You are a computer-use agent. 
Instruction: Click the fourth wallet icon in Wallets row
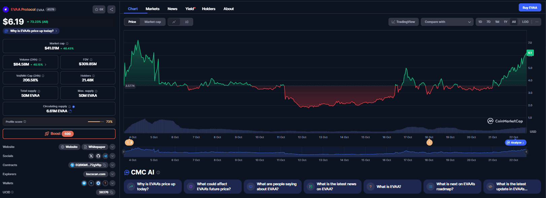coord(105,183)
